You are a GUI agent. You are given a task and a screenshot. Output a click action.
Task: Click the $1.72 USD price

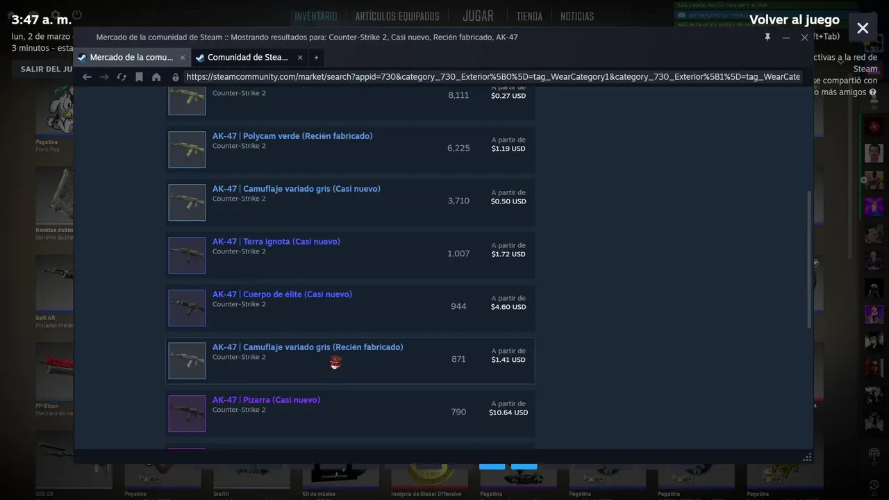pyautogui.click(x=508, y=254)
